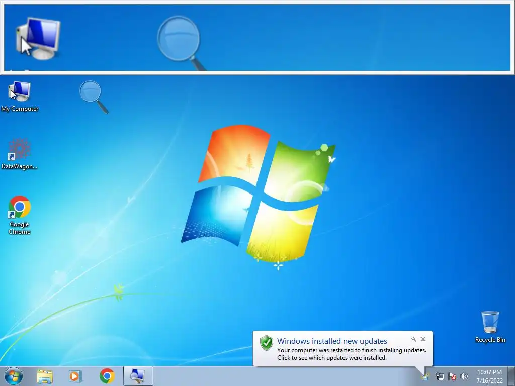Select the My Computer desktop icon
Screen dimensions: 515x386
click(20, 96)
